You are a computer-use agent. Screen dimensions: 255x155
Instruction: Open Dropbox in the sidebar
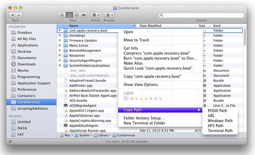pos(31,33)
